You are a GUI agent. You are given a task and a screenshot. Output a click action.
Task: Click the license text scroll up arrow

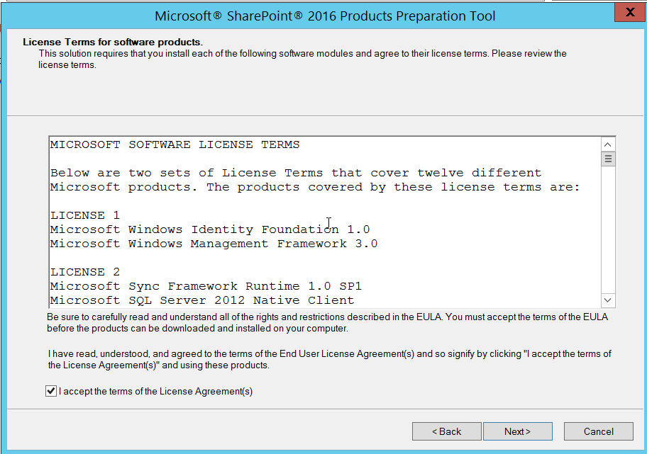click(x=607, y=144)
